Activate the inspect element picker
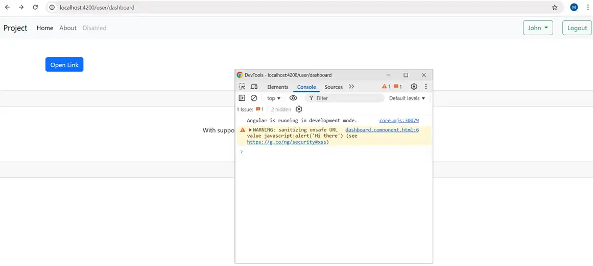 point(242,87)
